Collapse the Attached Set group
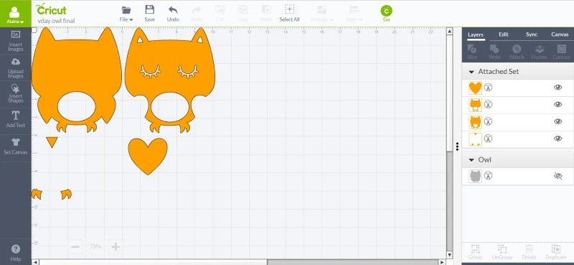This screenshot has width=574, height=265. [x=471, y=72]
